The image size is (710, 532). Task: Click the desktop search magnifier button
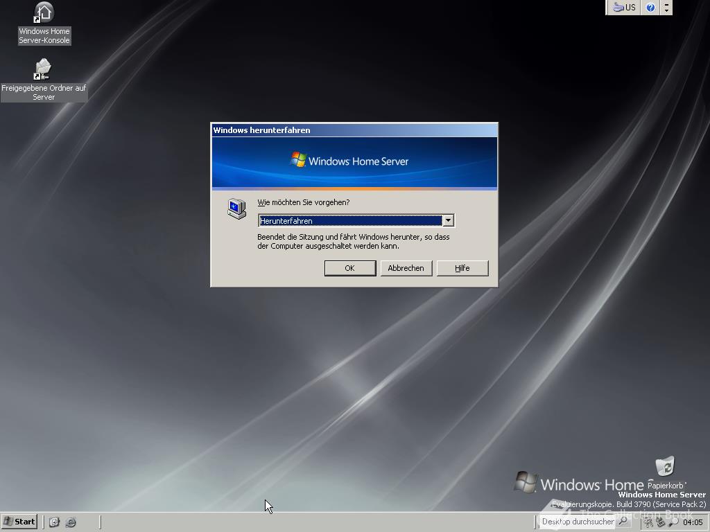point(623,522)
